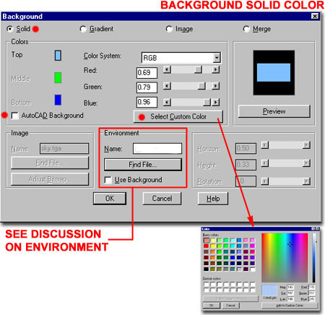Click the Preview button
The width and height of the screenshot is (325, 315).
coord(274,111)
